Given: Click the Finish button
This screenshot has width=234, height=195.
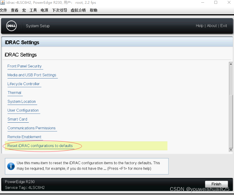Looking at the screenshot, I should click(x=216, y=184).
